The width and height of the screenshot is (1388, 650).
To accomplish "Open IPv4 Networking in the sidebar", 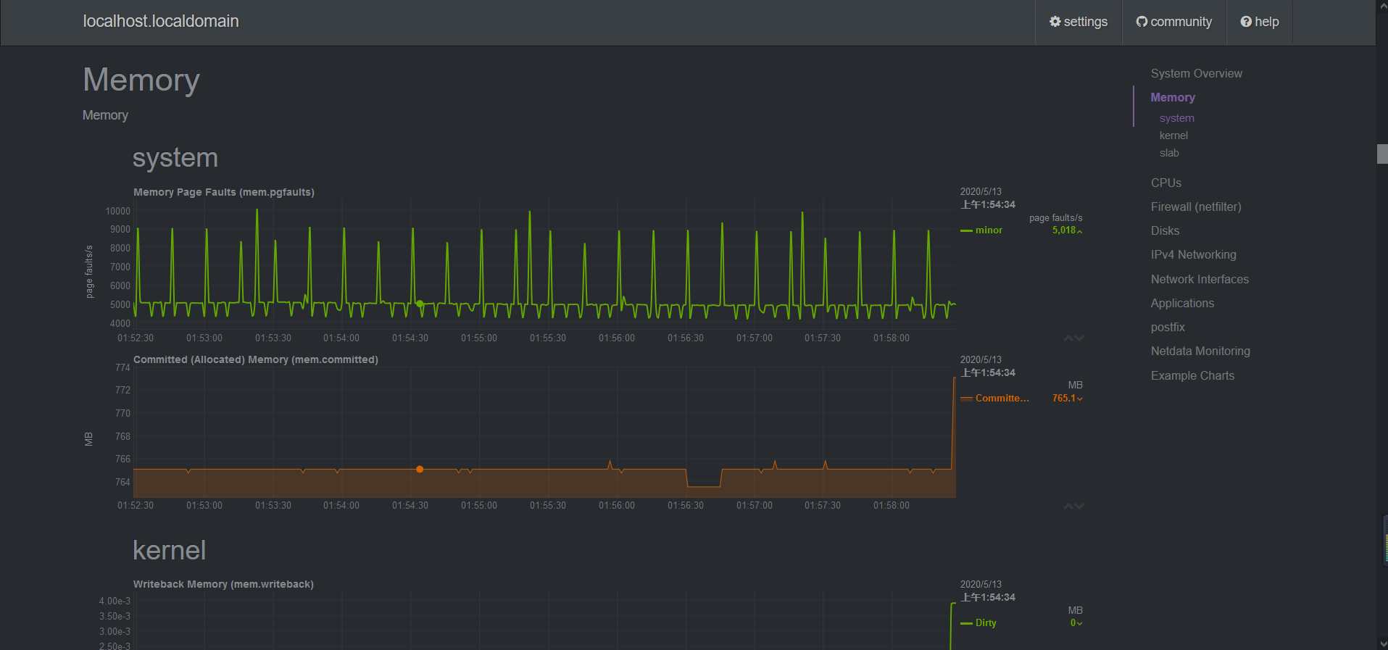I will (x=1193, y=255).
